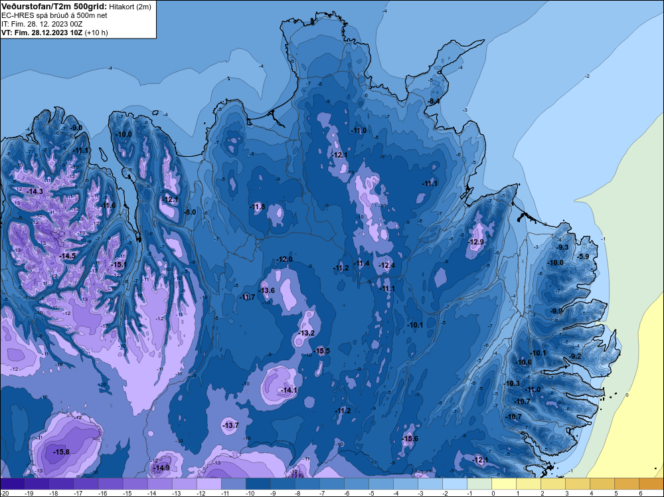Select the -14.5 temperature reading
The height and width of the screenshot is (497, 664).
(67, 256)
